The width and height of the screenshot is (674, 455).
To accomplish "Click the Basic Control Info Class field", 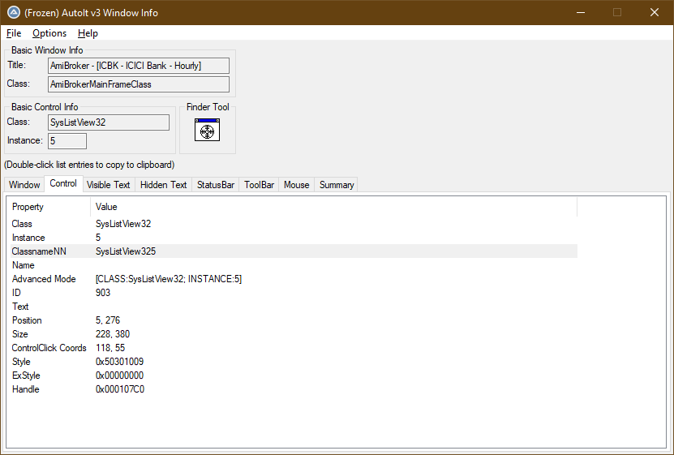I will (109, 122).
